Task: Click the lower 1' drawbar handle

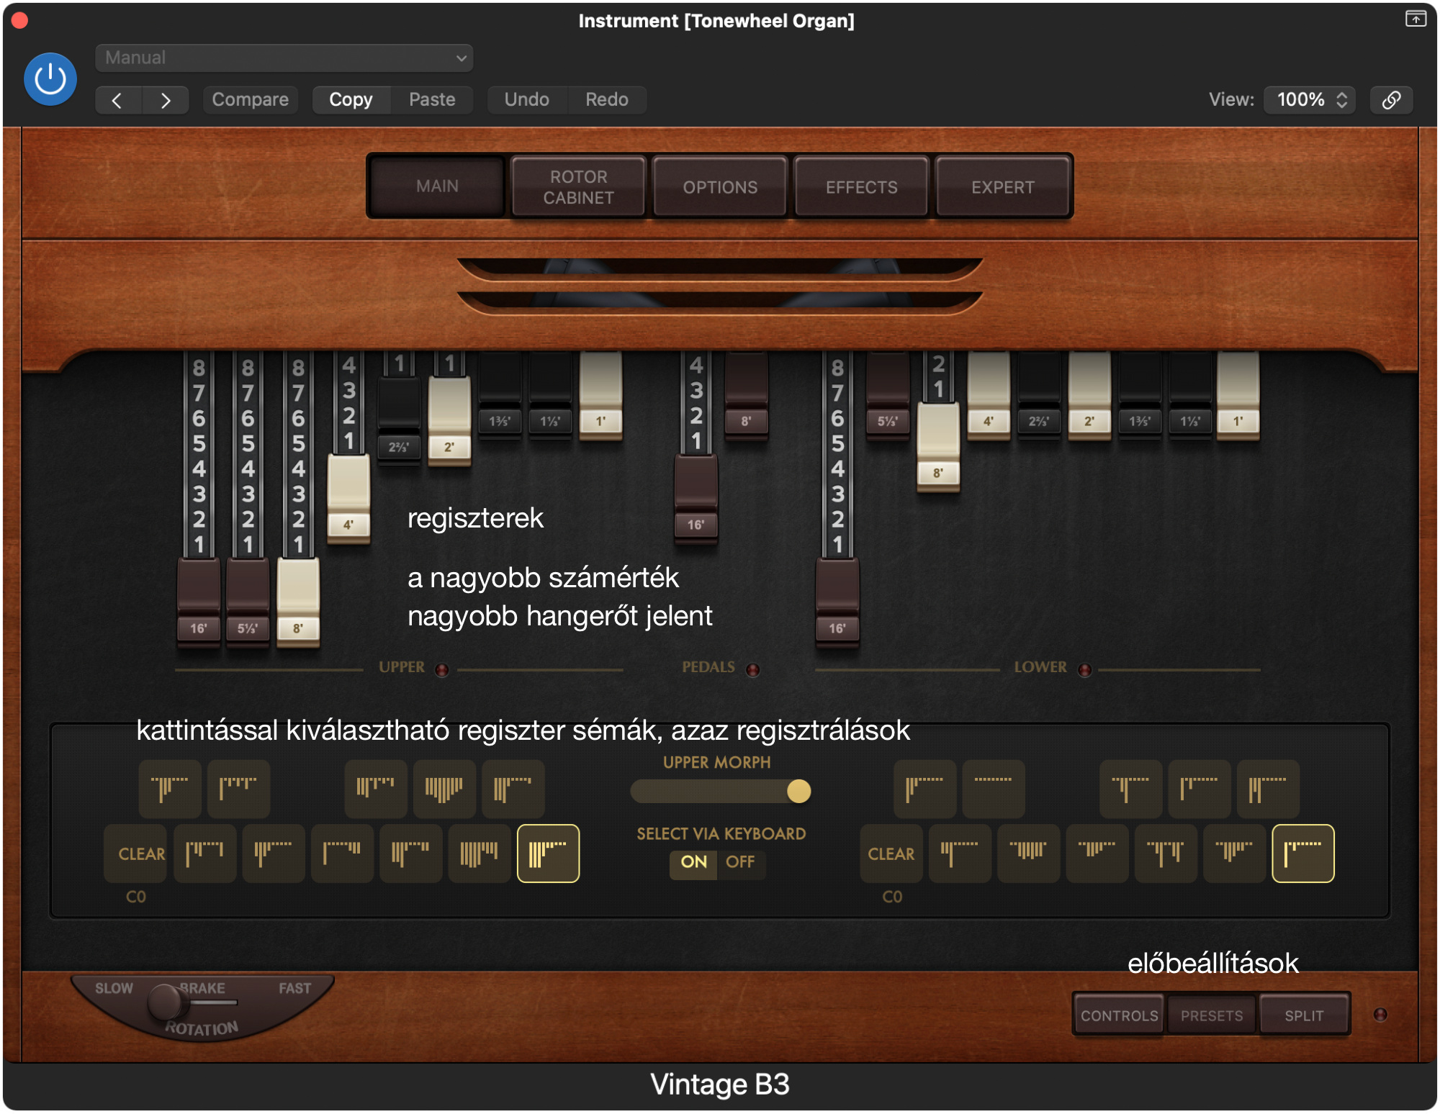Action: (x=1238, y=394)
